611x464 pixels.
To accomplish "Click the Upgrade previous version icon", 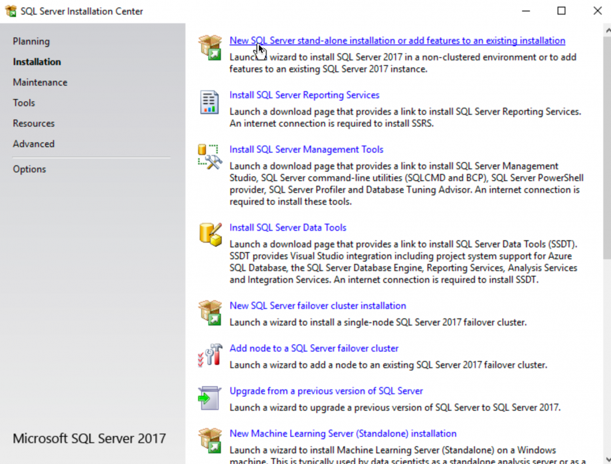I will pyautogui.click(x=209, y=398).
